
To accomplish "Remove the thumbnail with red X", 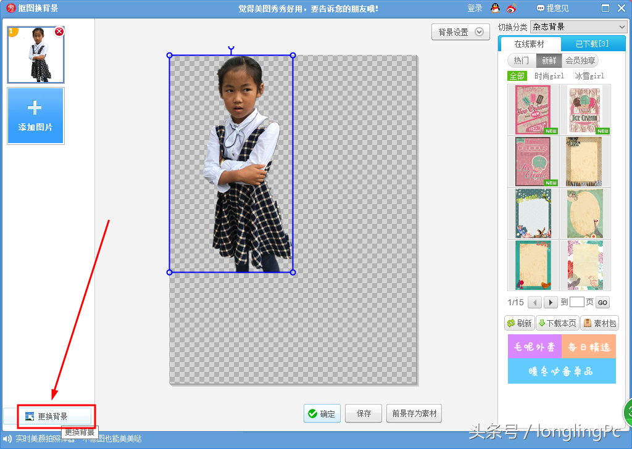I will tap(59, 31).
